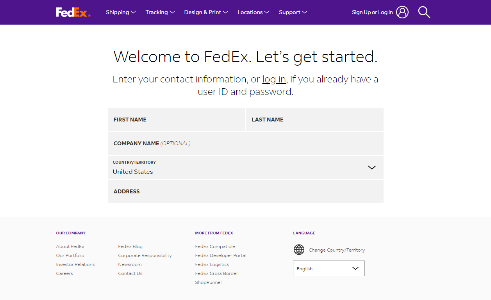
Task: Expand the Design & Print menu
Action: [206, 12]
